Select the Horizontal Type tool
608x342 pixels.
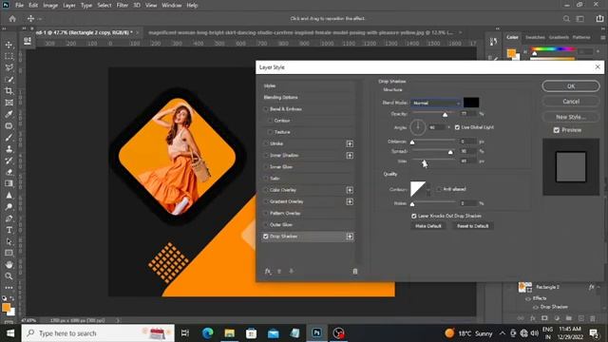pos(9,230)
